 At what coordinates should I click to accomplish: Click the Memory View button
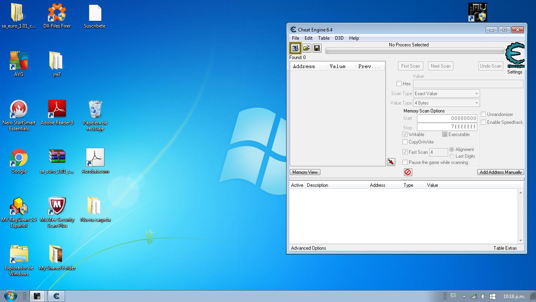point(305,172)
